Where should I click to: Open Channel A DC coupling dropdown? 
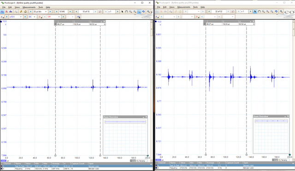click(x=35, y=17)
